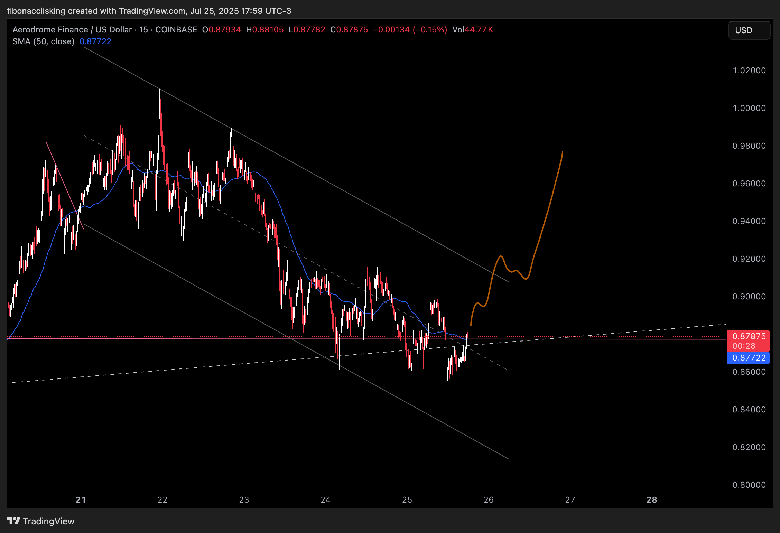Click date 23 on the time axis
The image size is (780, 533).
point(244,500)
